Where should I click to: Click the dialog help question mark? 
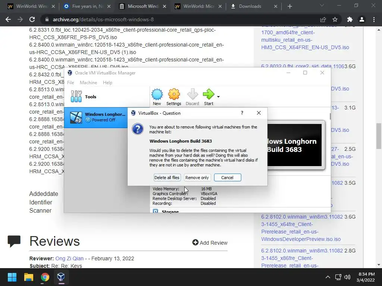coord(242,113)
